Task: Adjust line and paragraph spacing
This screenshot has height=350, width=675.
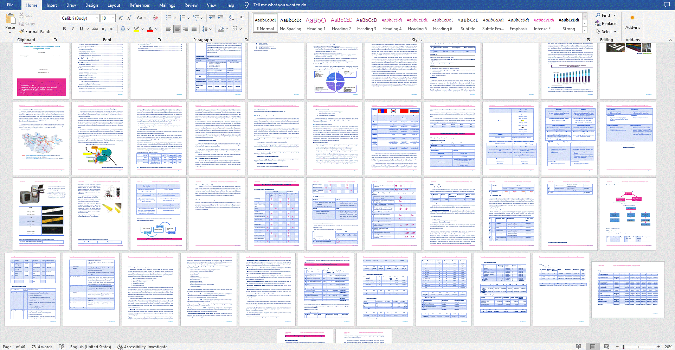Action: click(205, 29)
